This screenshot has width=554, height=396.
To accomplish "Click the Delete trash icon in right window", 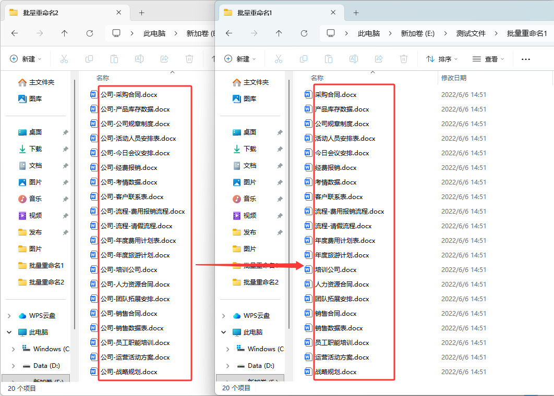I will click(404, 59).
